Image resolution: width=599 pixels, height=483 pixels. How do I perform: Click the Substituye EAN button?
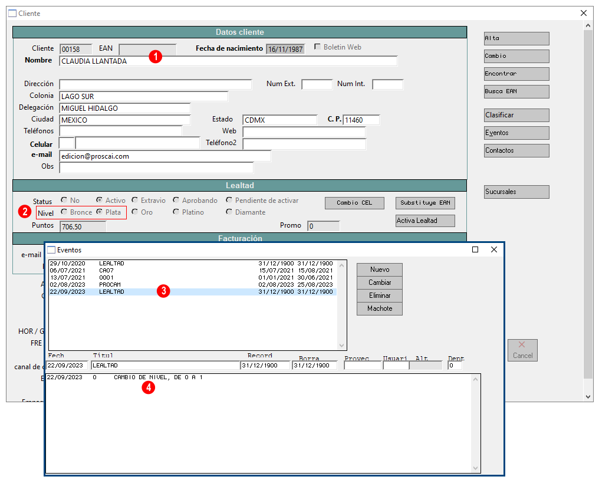(x=425, y=203)
